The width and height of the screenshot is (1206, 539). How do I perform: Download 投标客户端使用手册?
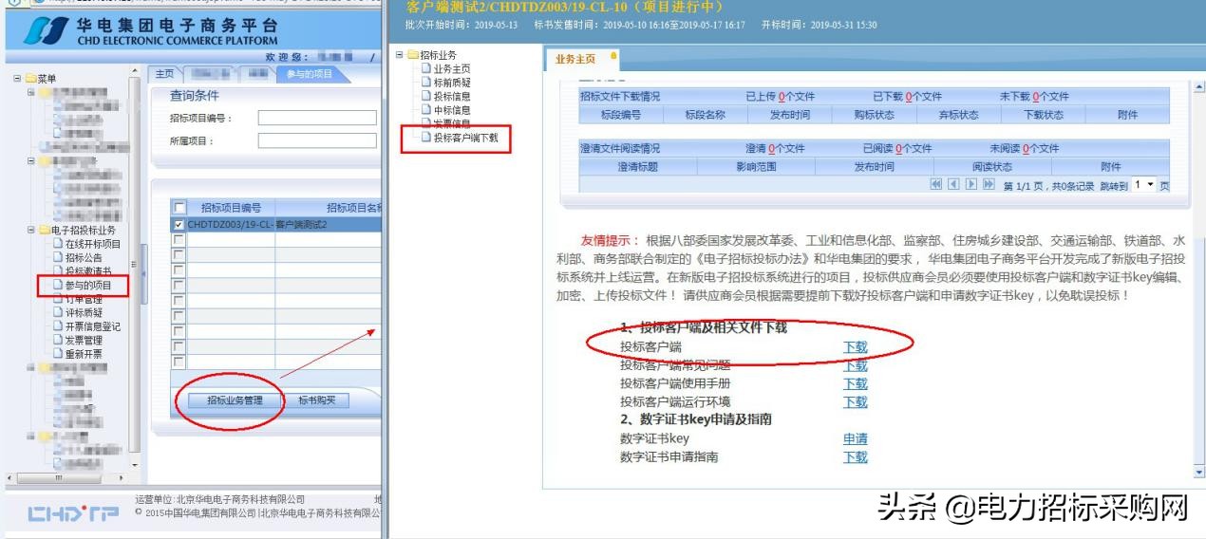tap(856, 383)
